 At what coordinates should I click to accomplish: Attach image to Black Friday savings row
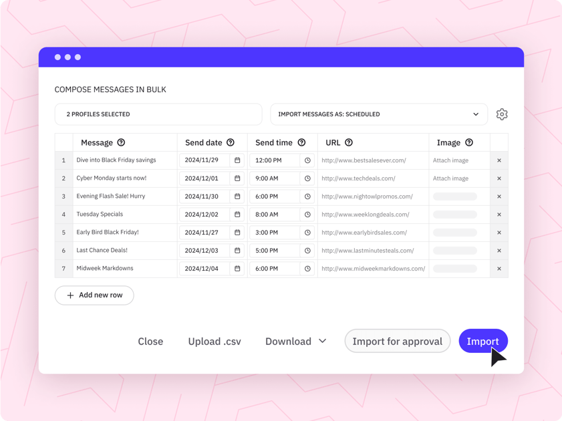tap(450, 160)
